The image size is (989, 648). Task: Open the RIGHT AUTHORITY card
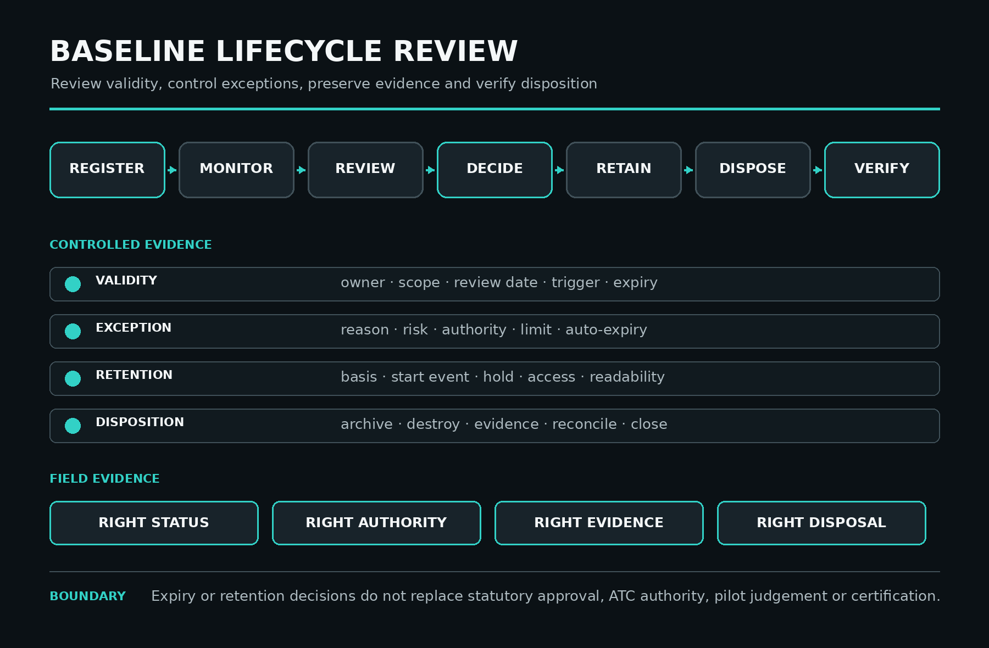click(376, 523)
